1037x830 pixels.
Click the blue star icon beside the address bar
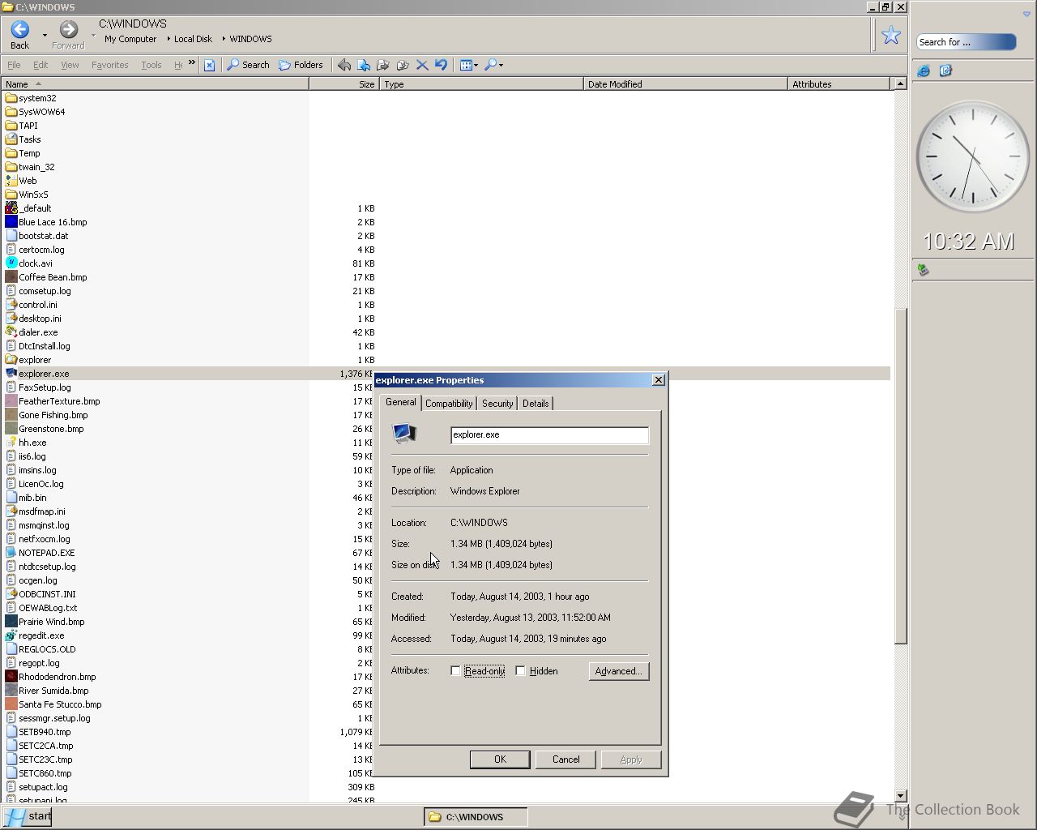coord(891,35)
